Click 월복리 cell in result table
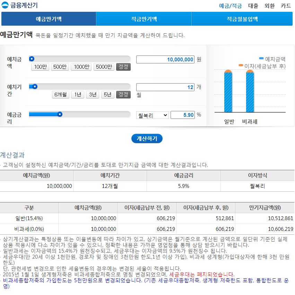This screenshot has height=295, width=295. [257, 186]
